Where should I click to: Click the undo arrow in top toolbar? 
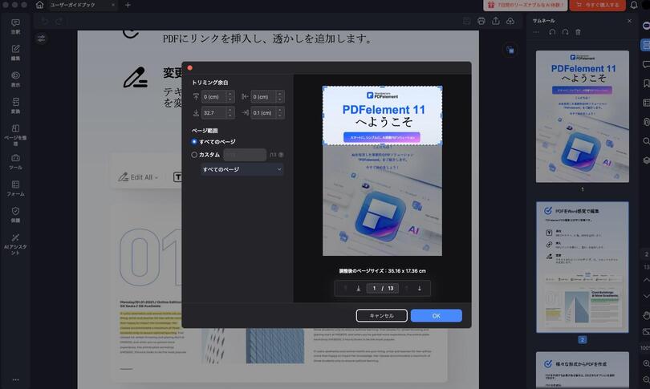coord(45,21)
